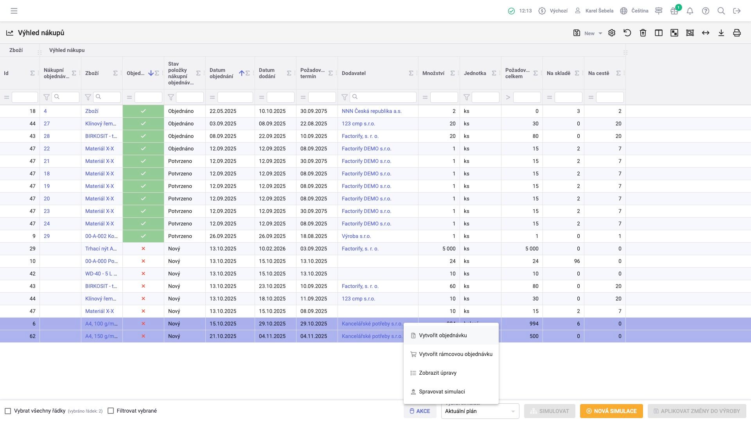Open the hamburger main menu

click(14, 11)
